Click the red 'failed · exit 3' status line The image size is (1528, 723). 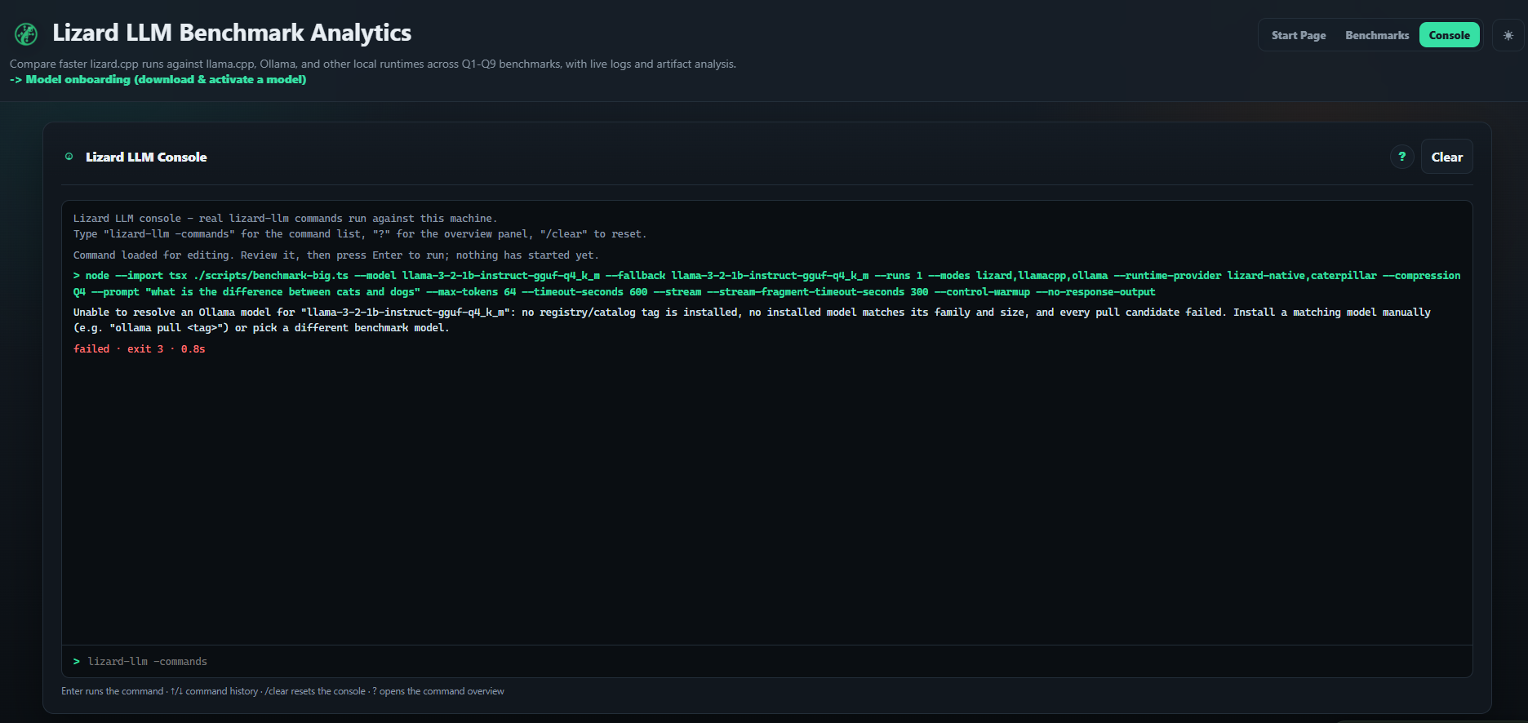pos(140,348)
